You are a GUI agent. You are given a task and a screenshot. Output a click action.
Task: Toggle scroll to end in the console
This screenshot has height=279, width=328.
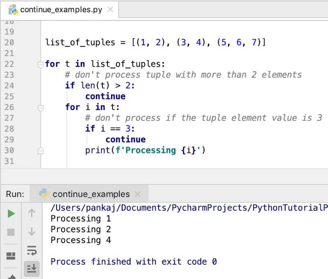coord(32,269)
